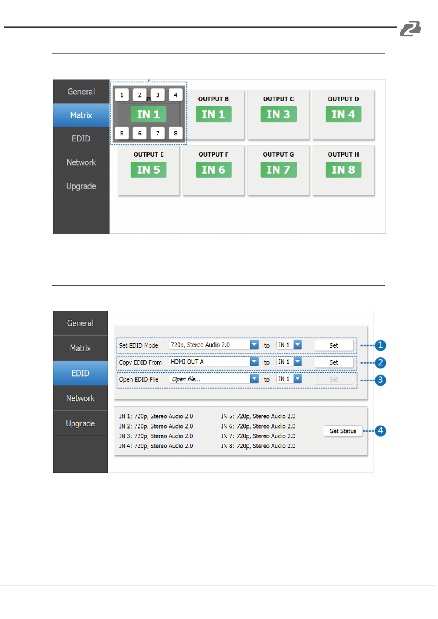Open the HDMI OUT A source dropdown
The height and width of the screenshot is (619, 438).
tap(214, 362)
